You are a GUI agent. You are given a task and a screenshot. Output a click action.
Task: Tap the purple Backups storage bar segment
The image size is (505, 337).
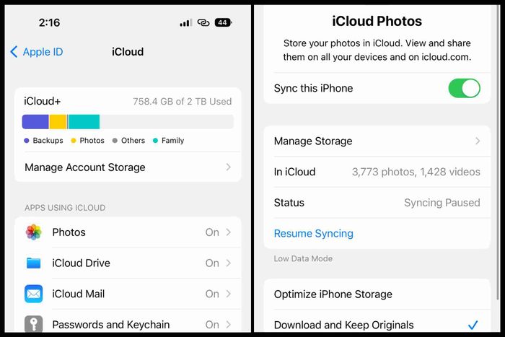click(35, 122)
